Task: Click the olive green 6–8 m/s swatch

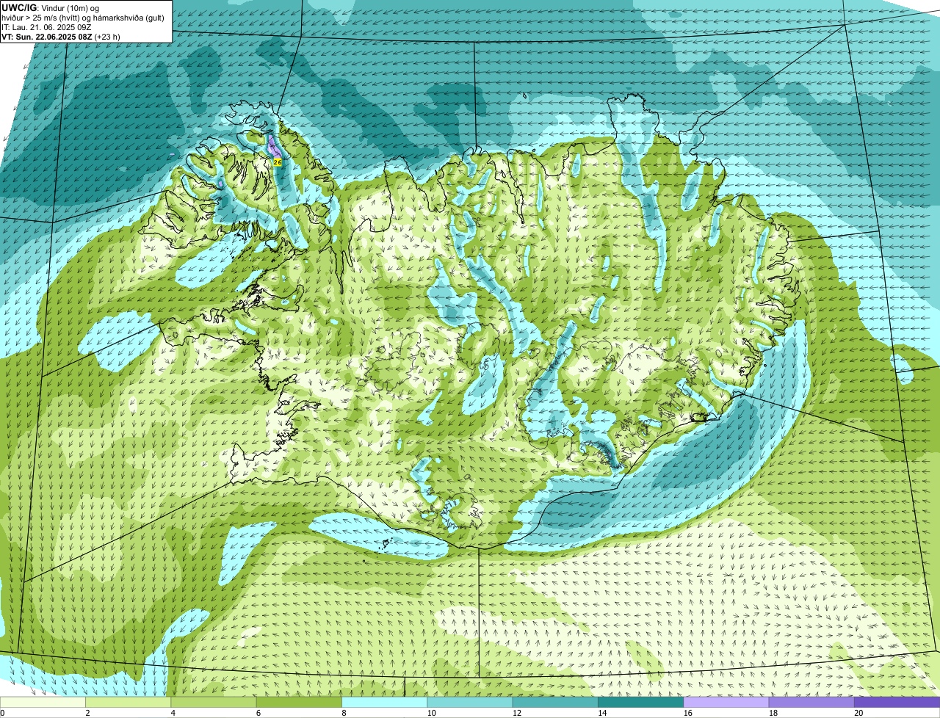Action: click(299, 702)
